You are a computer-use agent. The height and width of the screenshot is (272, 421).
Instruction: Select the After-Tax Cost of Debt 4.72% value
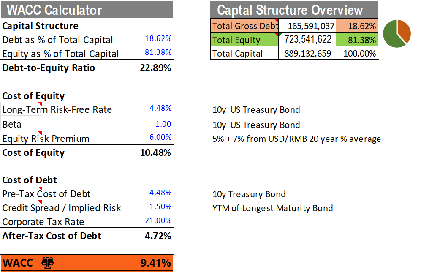(158, 236)
